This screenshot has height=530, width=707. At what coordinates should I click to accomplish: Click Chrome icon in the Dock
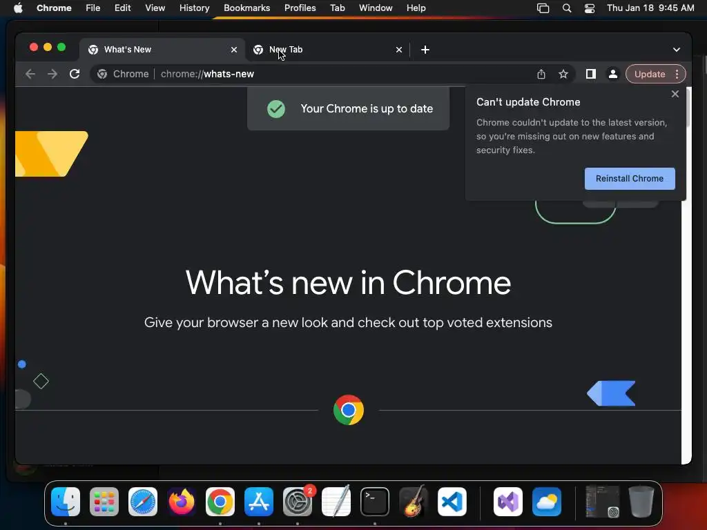pyautogui.click(x=220, y=502)
